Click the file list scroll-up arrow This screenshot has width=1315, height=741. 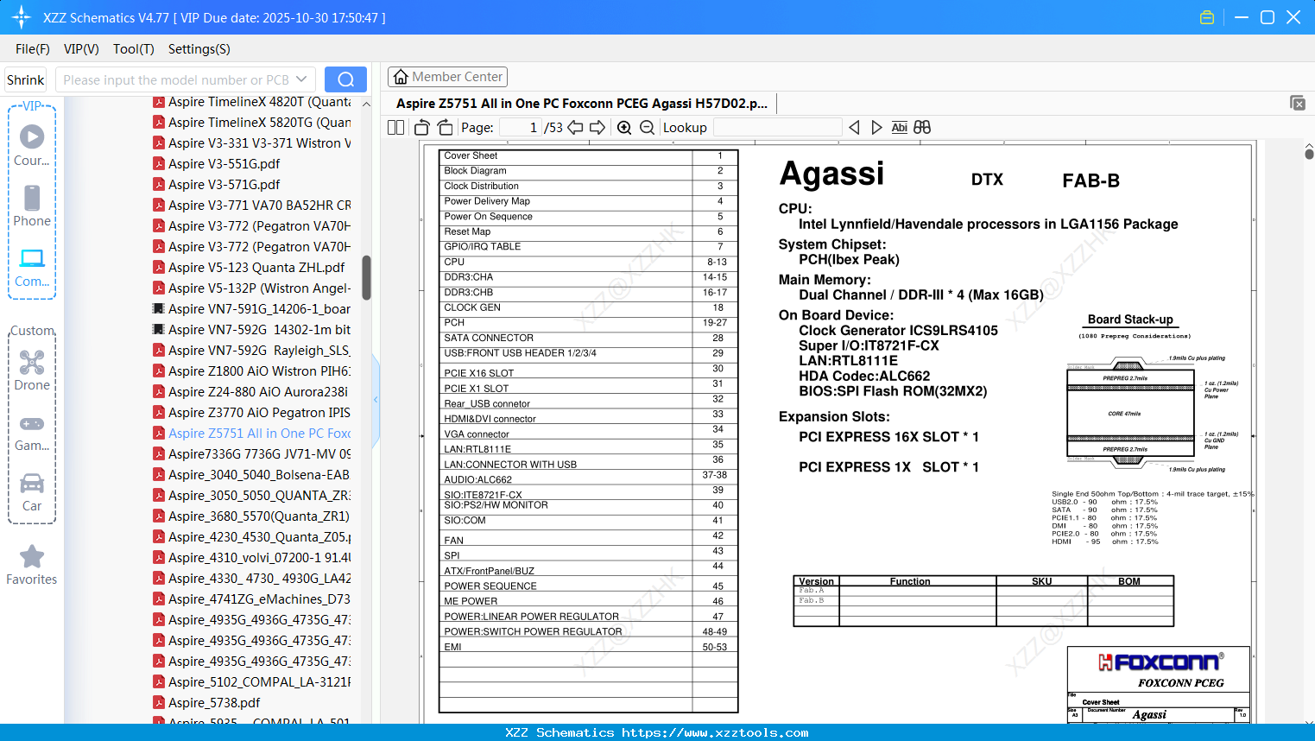pyautogui.click(x=366, y=104)
